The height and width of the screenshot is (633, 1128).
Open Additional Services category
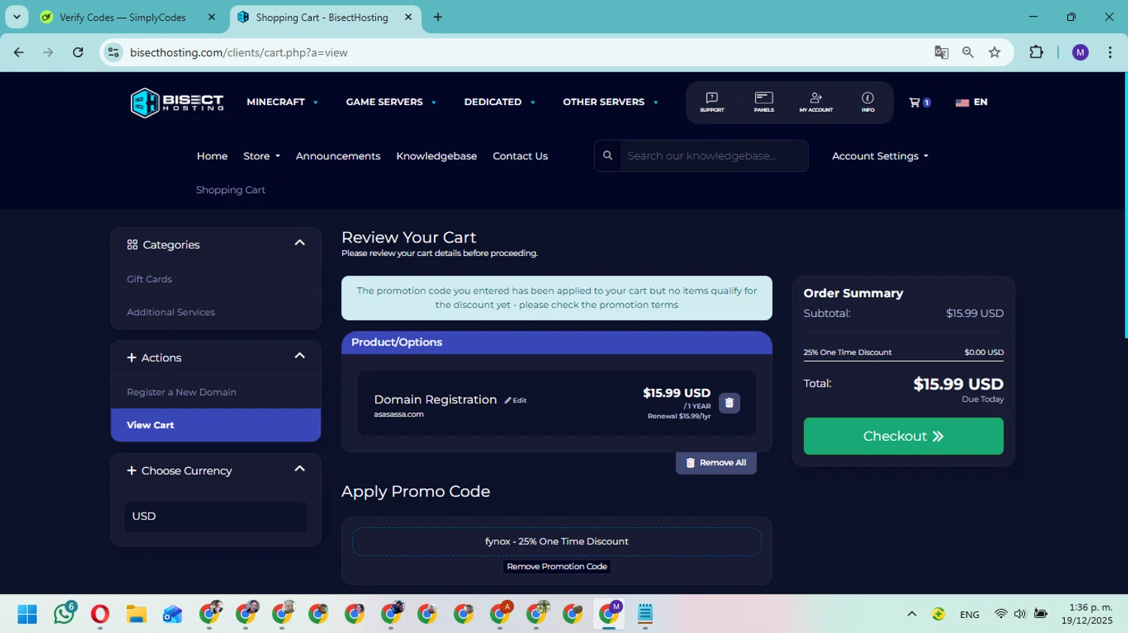[x=171, y=312]
